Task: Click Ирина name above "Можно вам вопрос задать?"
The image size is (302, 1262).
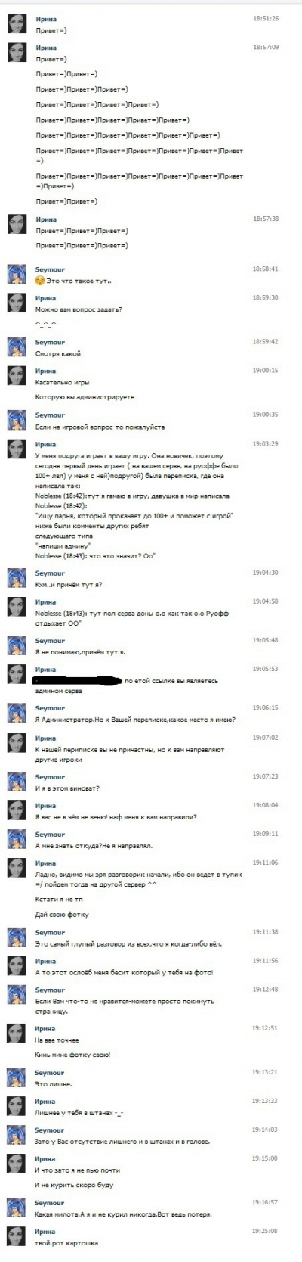Action: [45, 298]
